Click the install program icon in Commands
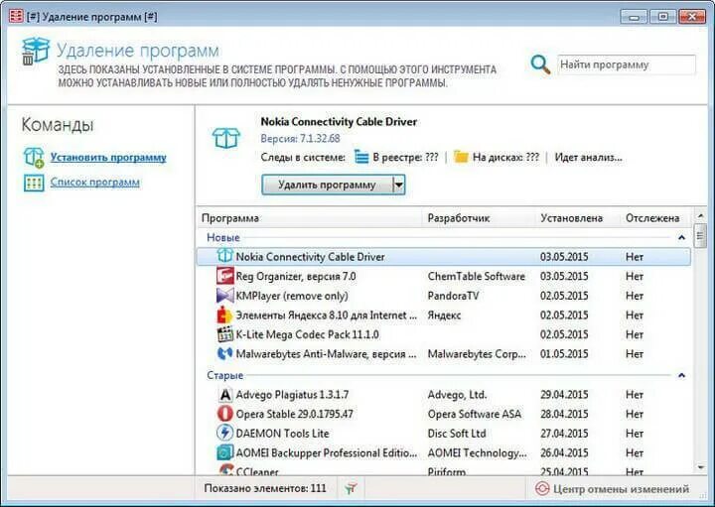Image resolution: width=715 pixels, height=507 pixels. tap(34, 158)
